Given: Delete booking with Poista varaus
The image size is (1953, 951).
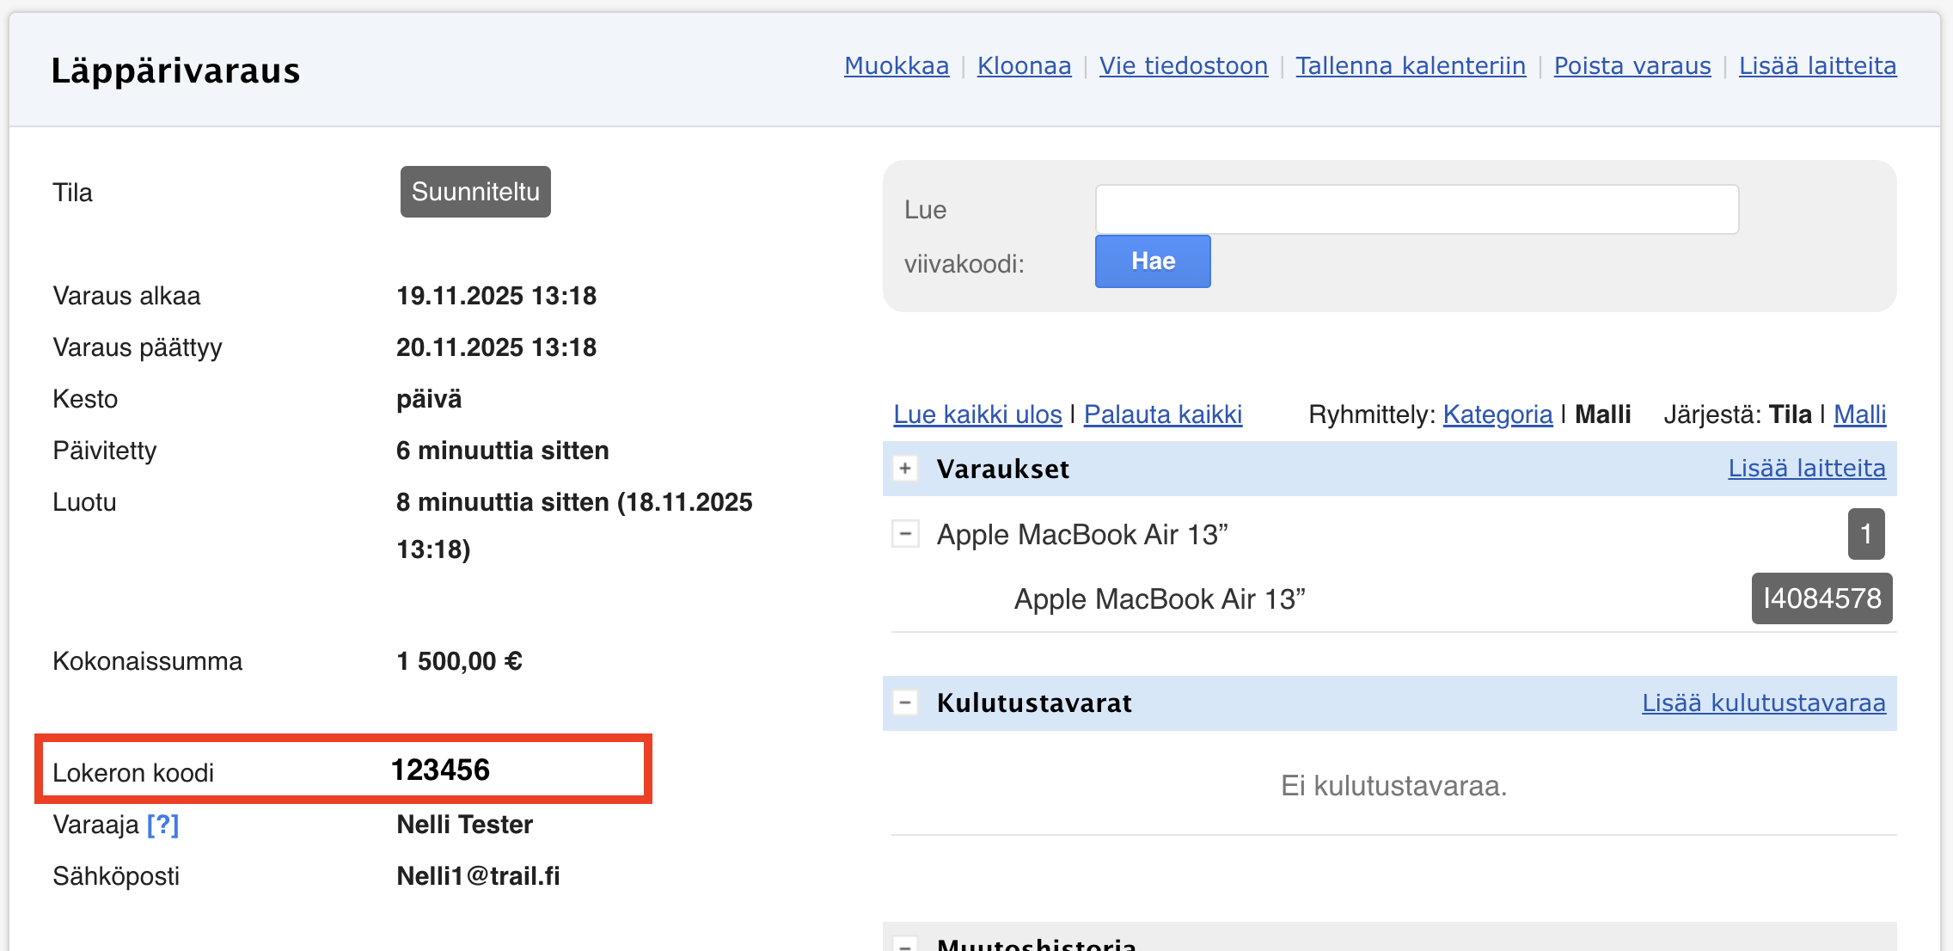Looking at the screenshot, I should 1632,65.
